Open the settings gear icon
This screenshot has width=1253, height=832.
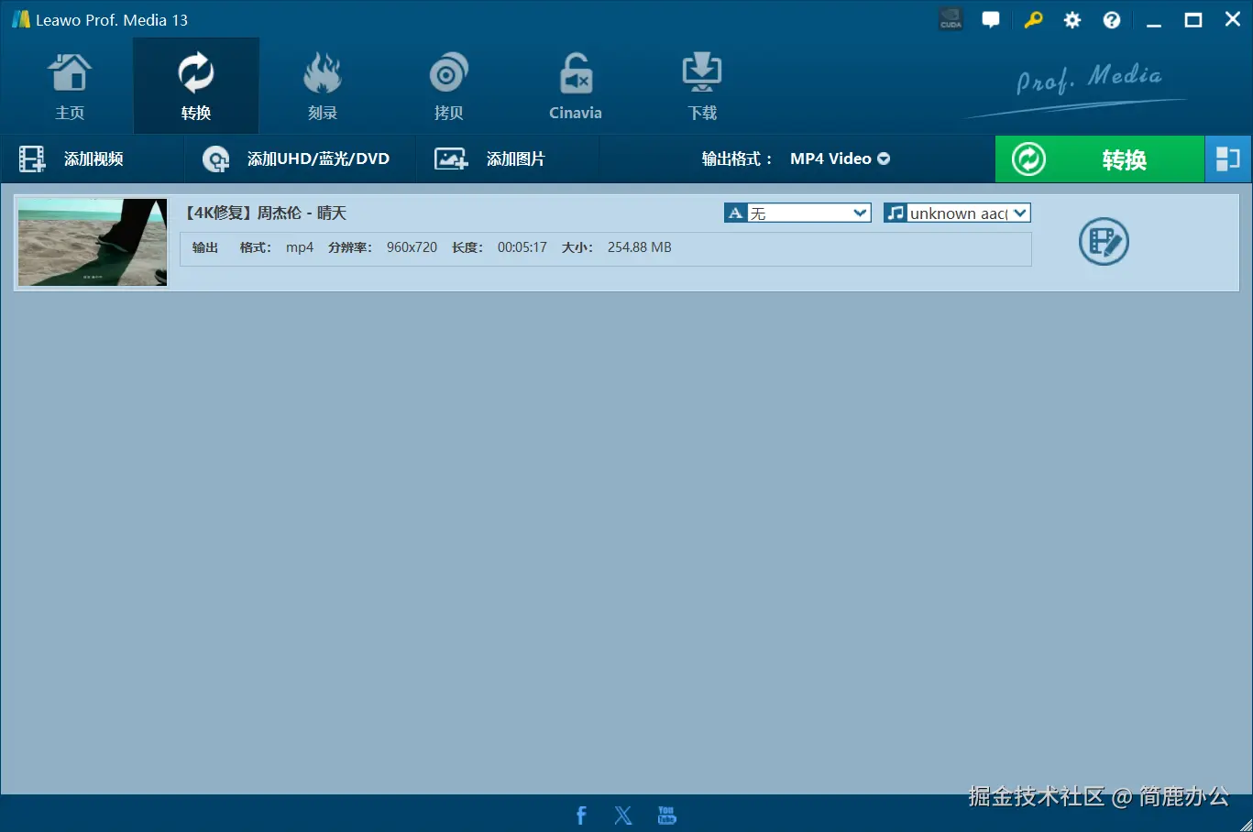click(x=1072, y=20)
